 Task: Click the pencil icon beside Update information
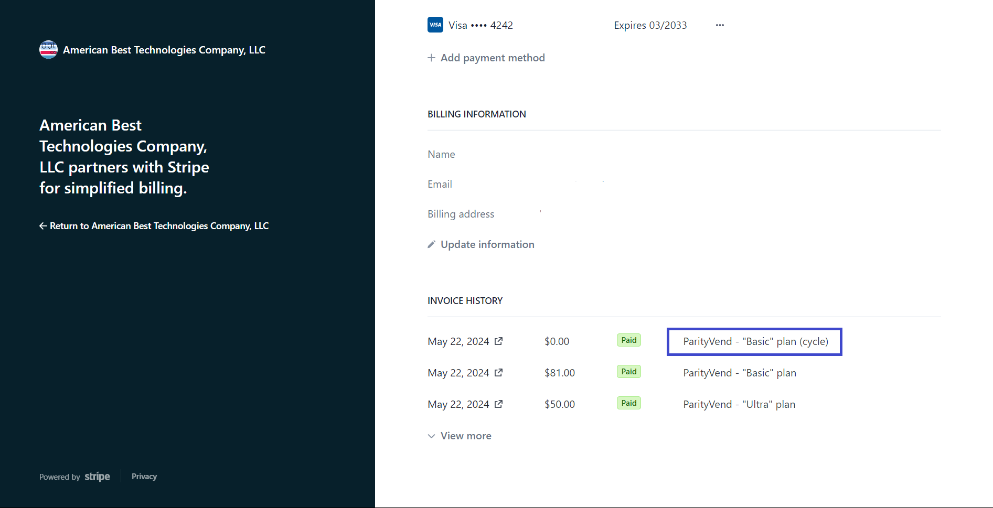[x=432, y=244]
